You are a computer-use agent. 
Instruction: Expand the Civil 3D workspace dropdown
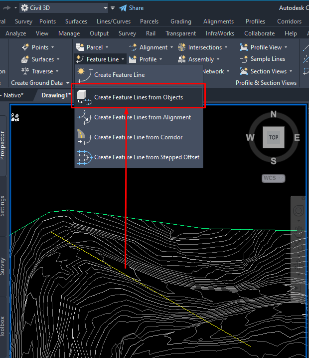(105, 8)
